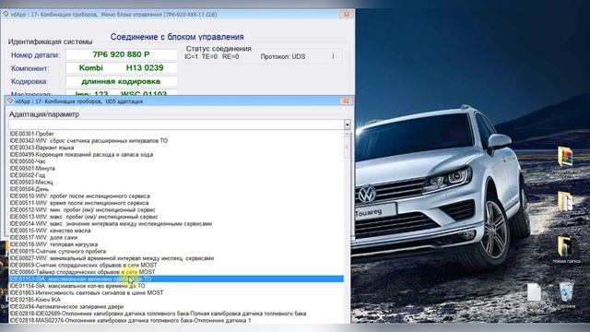Viewport: 590px width, 332px height.
Task: Click the IC=1 TE=0 RE=0 status text
Action: pyautogui.click(x=212, y=57)
